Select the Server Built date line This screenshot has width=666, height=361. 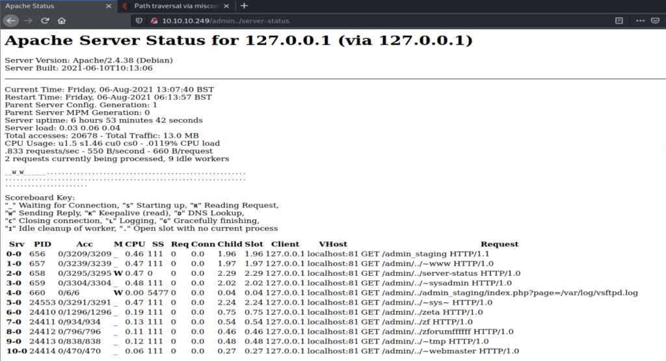79,68
